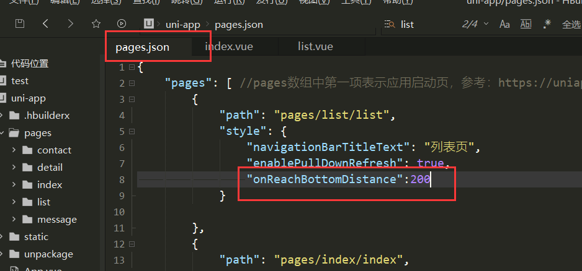This screenshot has width=582, height=271.
Task: Click the star bookmark icon
Action: point(96,24)
